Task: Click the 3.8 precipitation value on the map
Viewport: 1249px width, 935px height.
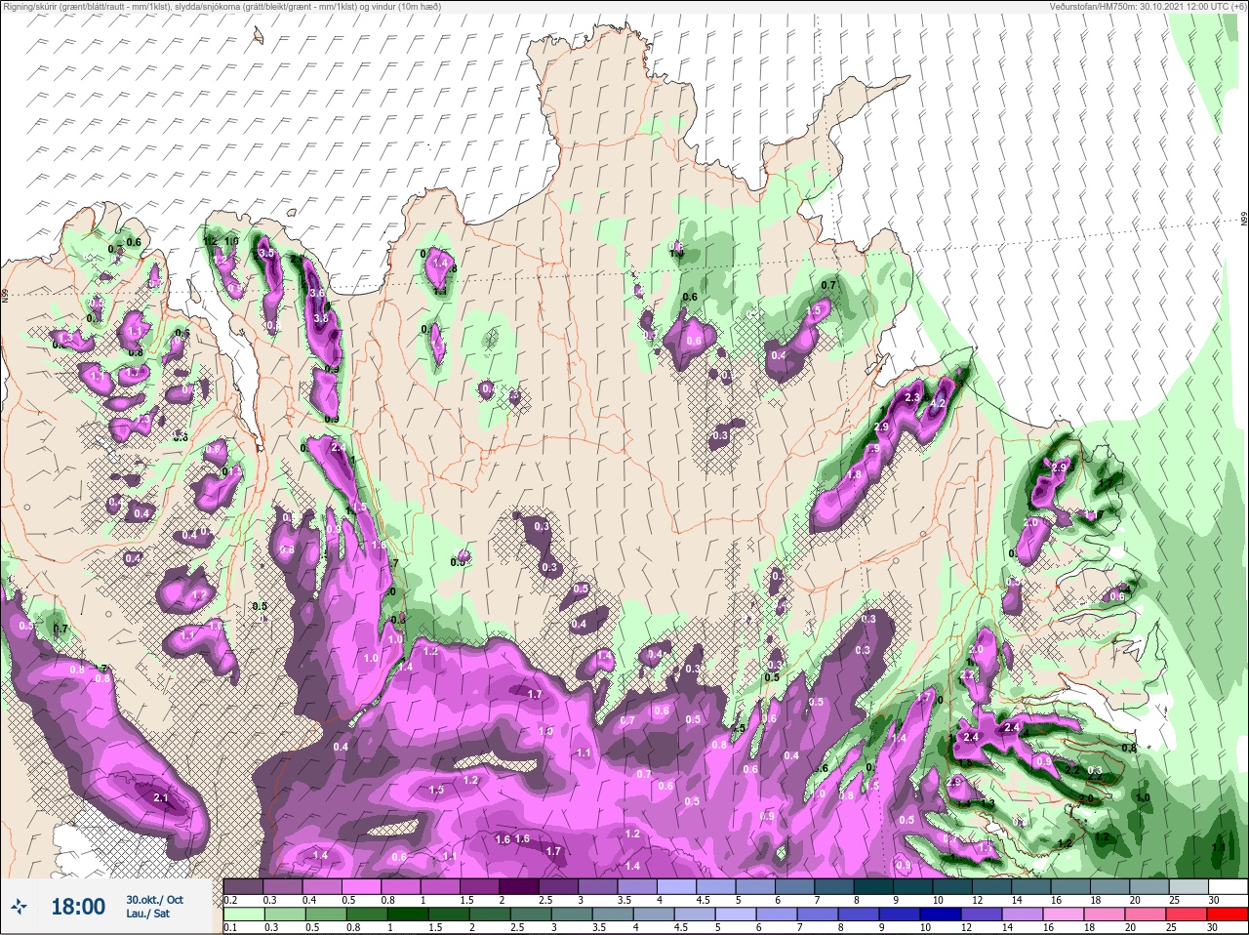Action: tap(319, 318)
